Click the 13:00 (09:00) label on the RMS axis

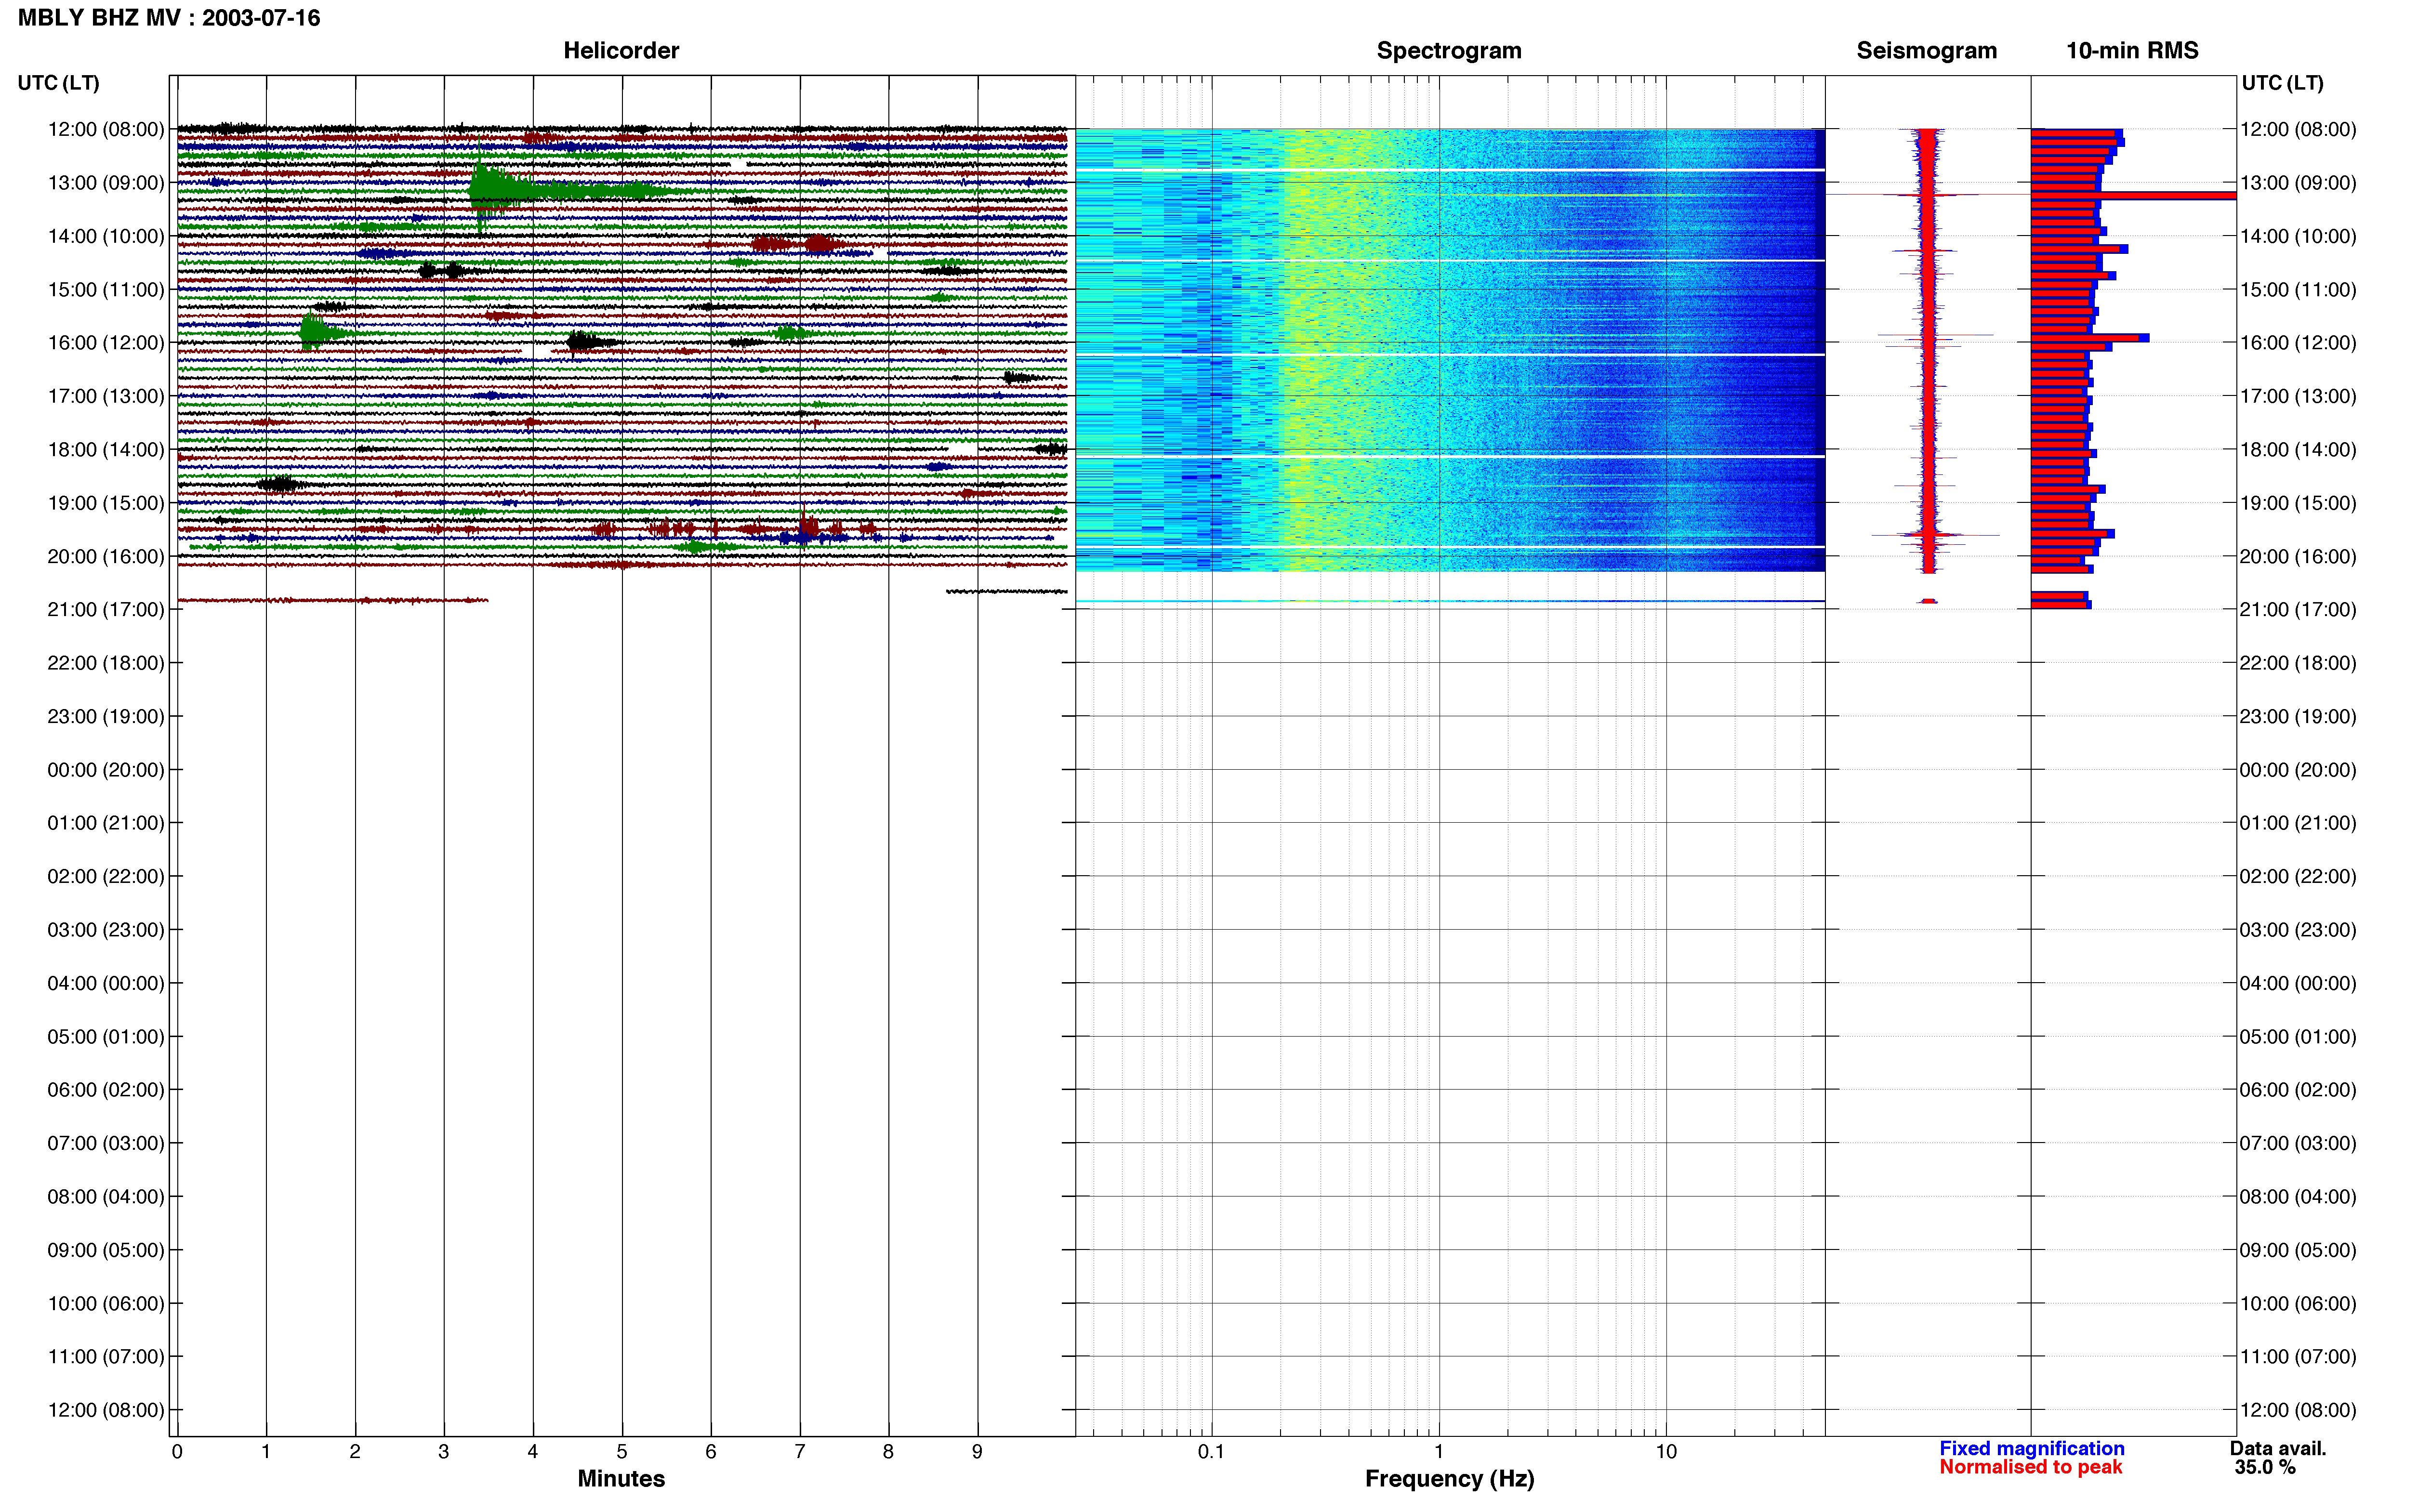(2298, 183)
